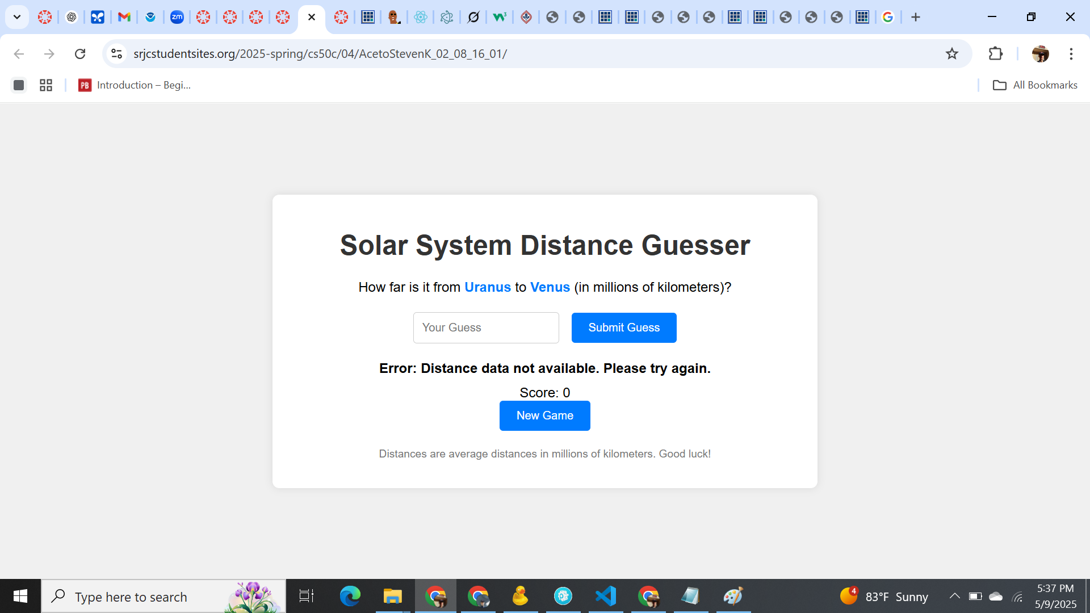Click the bookmark star icon

pos(951,53)
